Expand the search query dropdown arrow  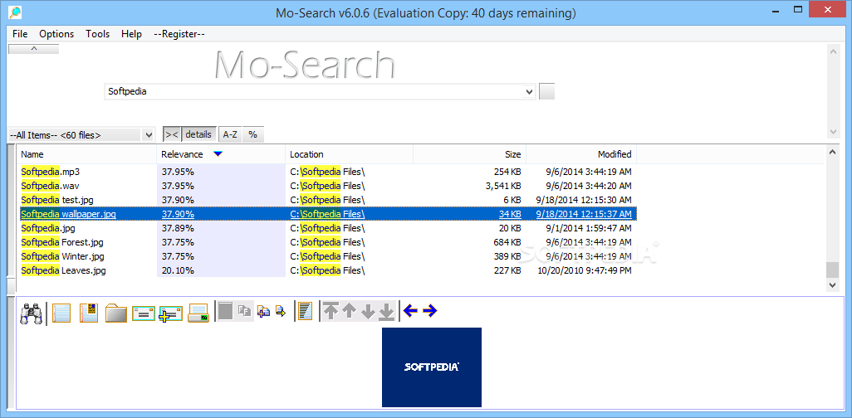530,92
